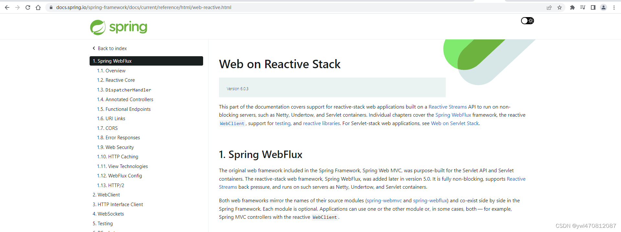
Task: Open 1.6. URI Links section
Action: (111, 119)
